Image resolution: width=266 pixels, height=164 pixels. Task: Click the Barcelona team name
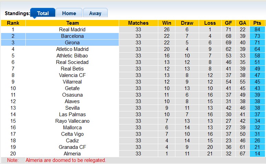click(x=72, y=36)
